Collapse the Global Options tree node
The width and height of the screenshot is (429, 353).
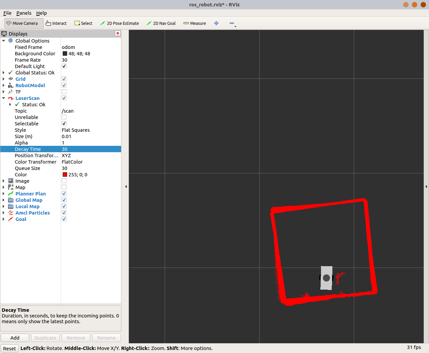(x=4, y=41)
